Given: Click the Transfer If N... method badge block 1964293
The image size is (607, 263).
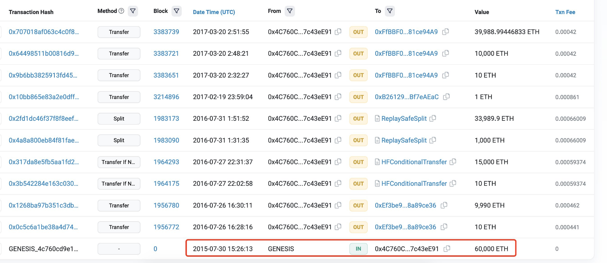Looking at the screenshot, I should [119, 162].
